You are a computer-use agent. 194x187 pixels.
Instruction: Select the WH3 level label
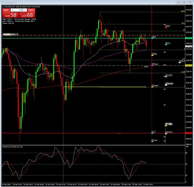(168, 43)
